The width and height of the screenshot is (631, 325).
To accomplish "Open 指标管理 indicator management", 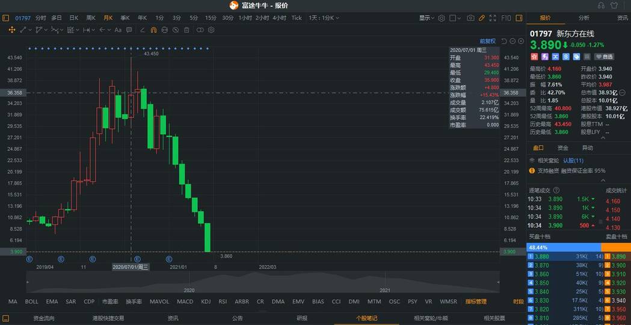I will pyautogui.click(x=476, y=302).
